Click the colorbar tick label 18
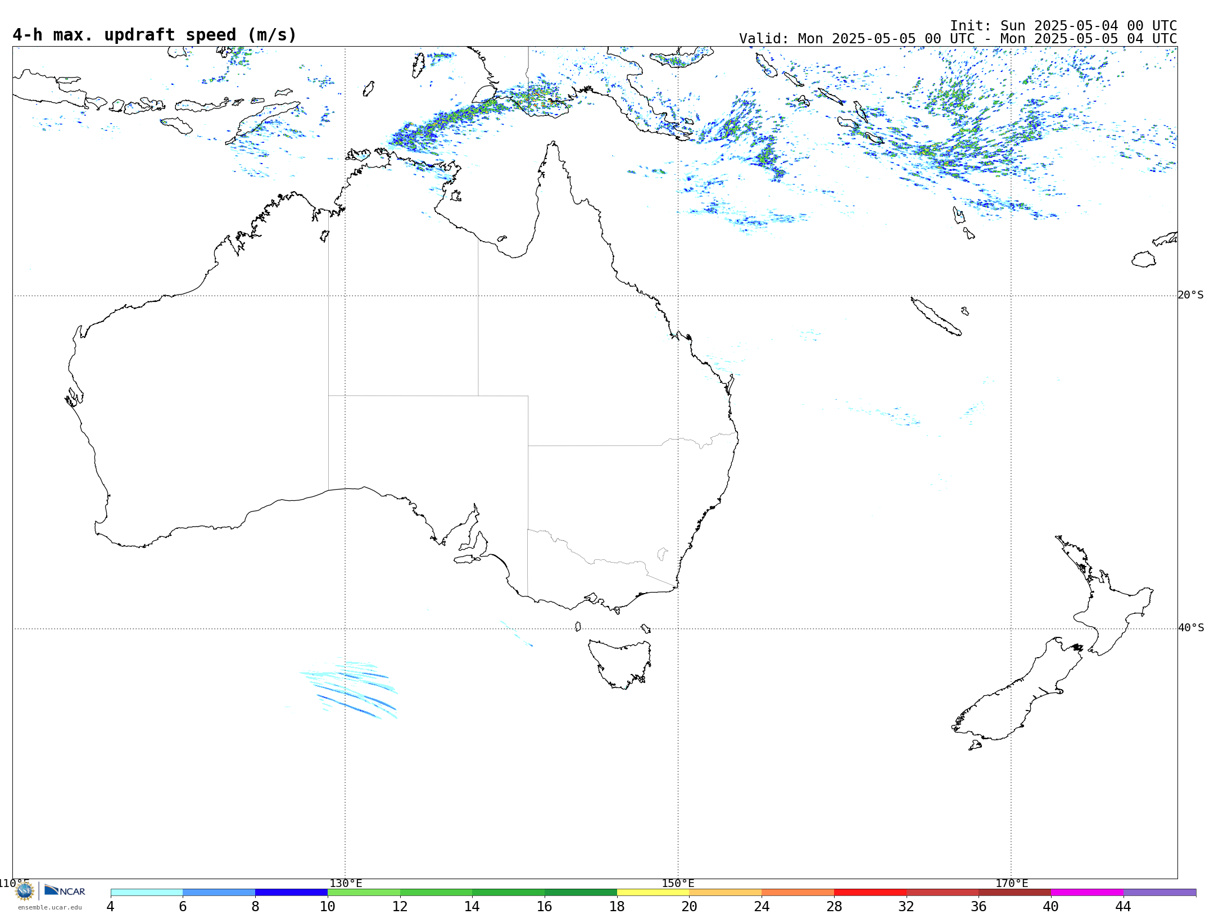Image resolution: width=1214 pixels, height=914 pixels. point(617,906)
